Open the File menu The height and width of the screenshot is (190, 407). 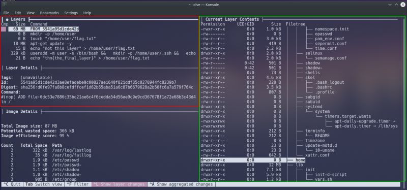pos(6,13)
